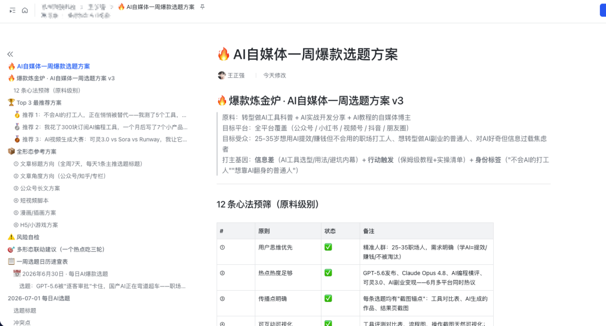This screenshot has height=326, width=606.
Task: Select 选题标题 in the outline
Action: (x=25, y=310)
